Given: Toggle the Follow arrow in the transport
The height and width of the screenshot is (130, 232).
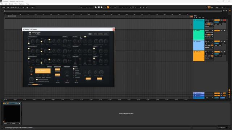Looking at the screenshot, I should coord(81,7).
